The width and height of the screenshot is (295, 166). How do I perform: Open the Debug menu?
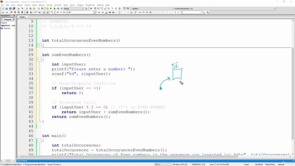[41, 5]
